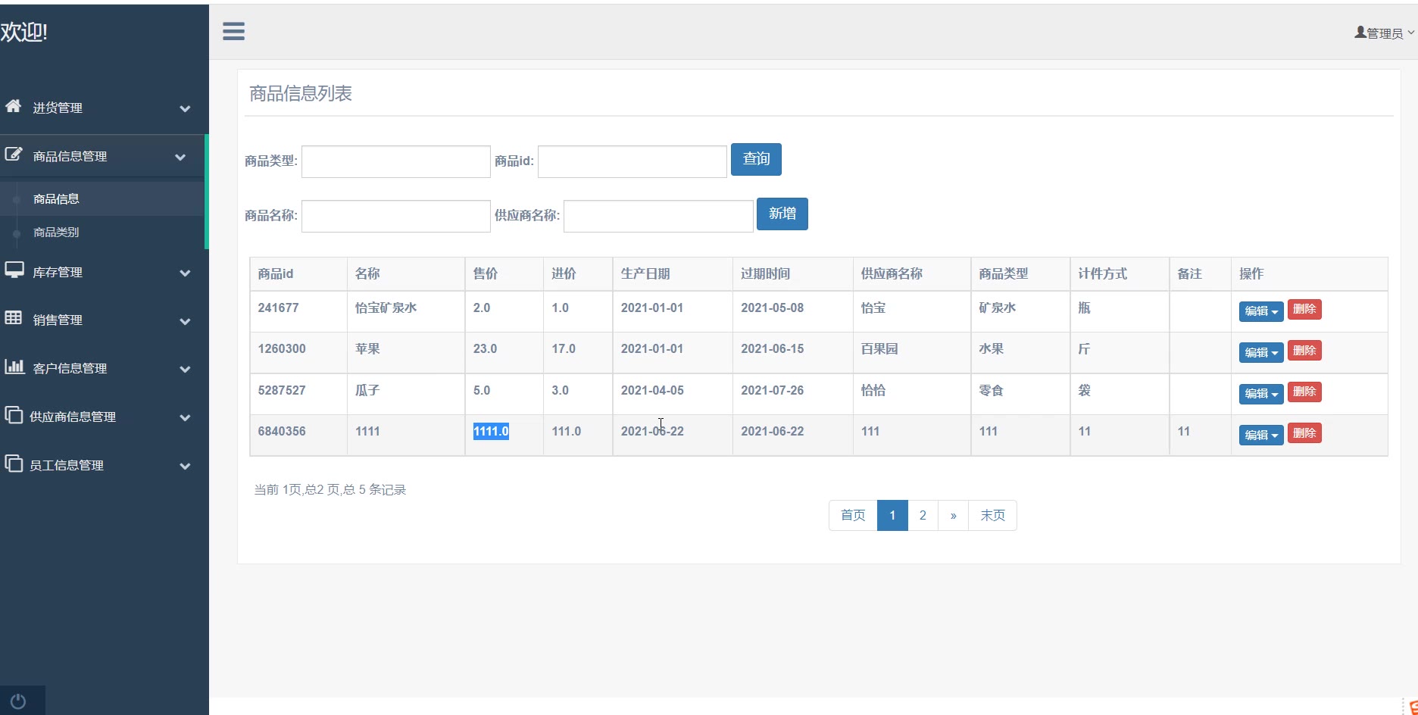1418x715 pixels.
Task: Go to 首页 first page
Action: [853, 515]
